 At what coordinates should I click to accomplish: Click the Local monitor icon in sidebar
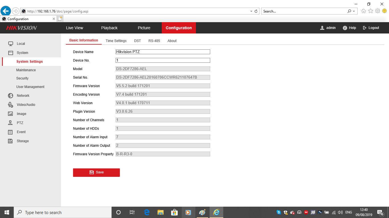(x=11, y=44)
